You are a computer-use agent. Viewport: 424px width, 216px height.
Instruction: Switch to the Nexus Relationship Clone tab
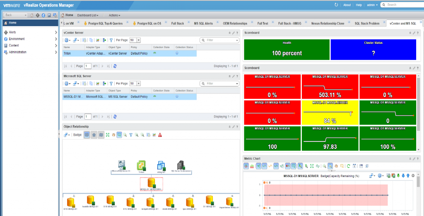coord(328,24)
